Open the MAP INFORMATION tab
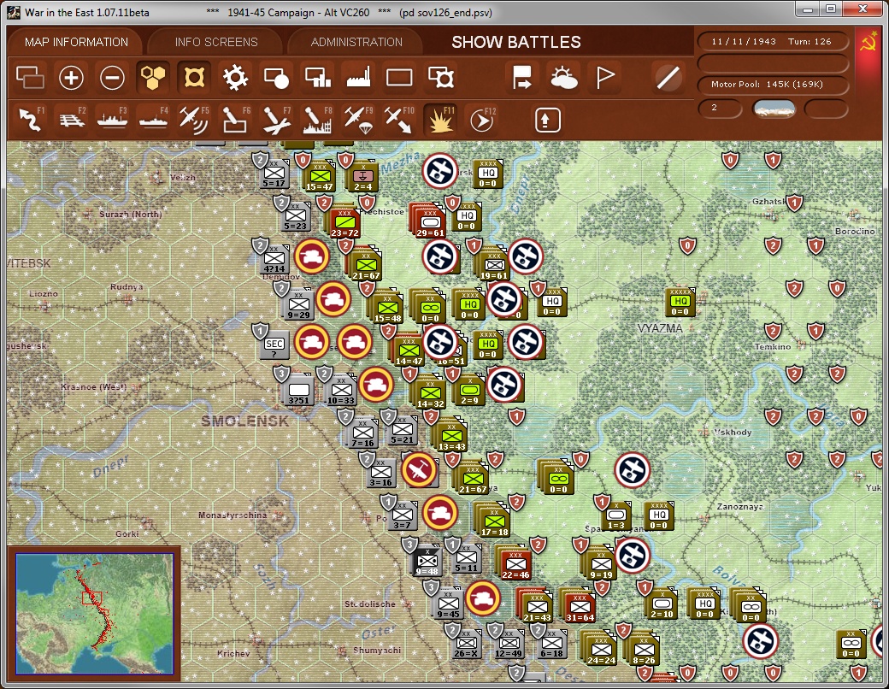 coord(76,42)
